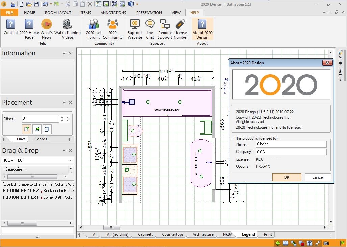The height and width of the screenshot is (247, 347).
Task: Open the 2020 Home Page
Action: click(29, 29)
